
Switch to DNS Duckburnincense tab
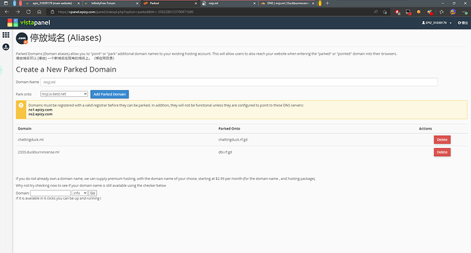(x=287, y=3)
